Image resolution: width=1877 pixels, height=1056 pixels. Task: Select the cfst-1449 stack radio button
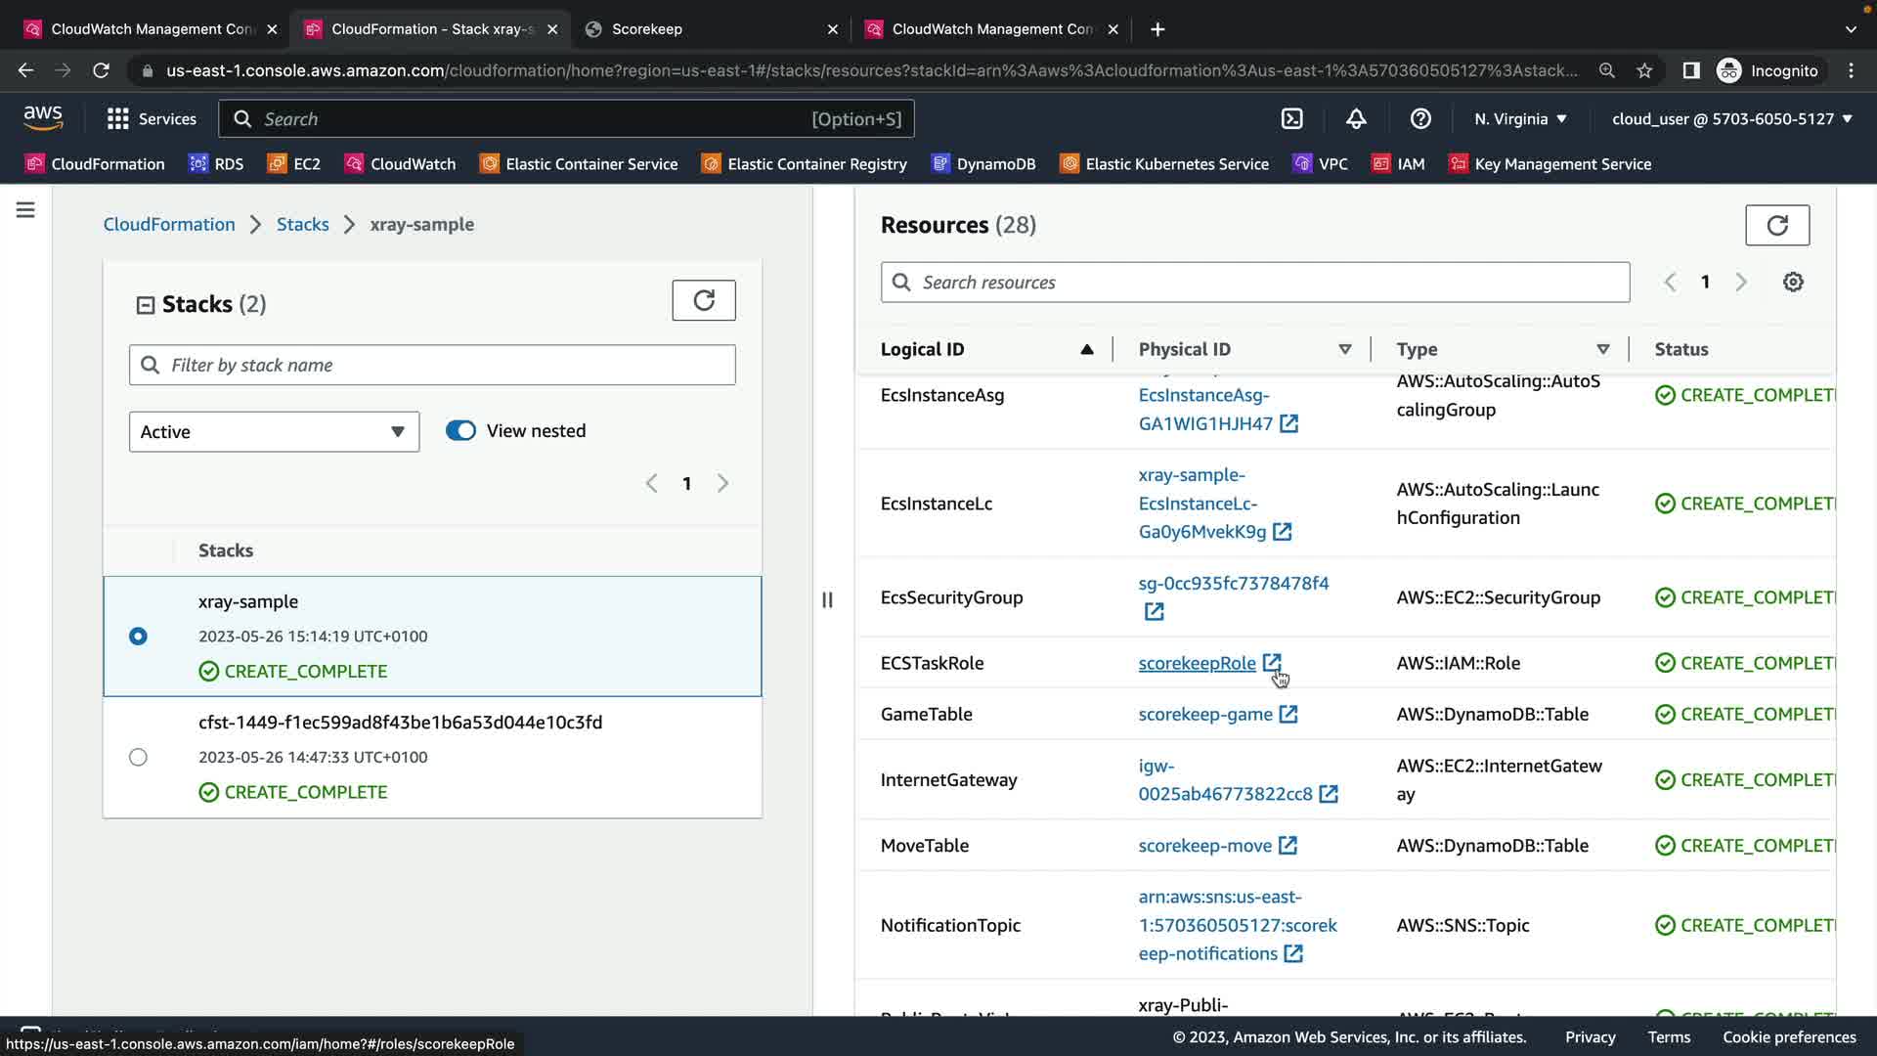tap(138, 758)
